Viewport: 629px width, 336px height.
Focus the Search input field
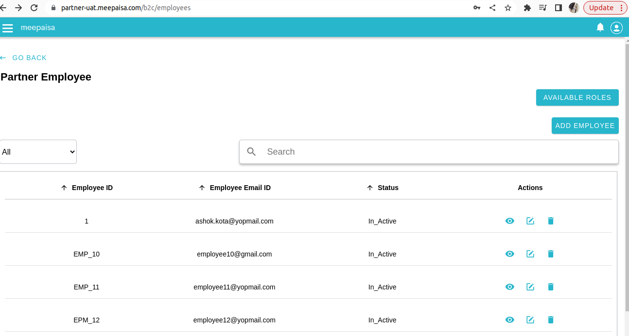coord(429,152)
